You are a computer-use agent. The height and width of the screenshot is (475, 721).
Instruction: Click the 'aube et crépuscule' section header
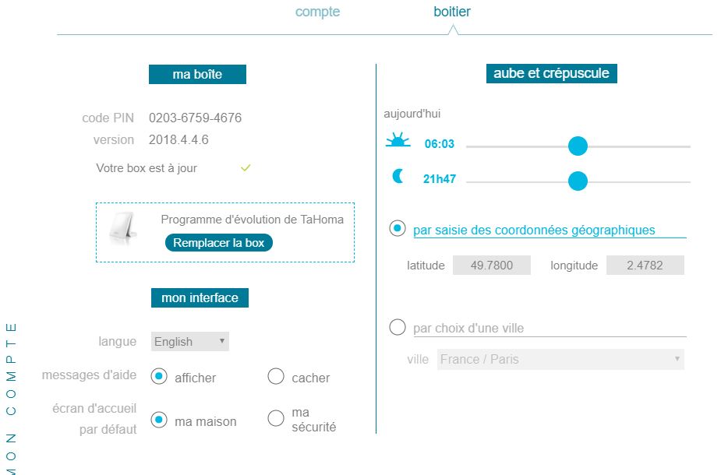point(551,74)
